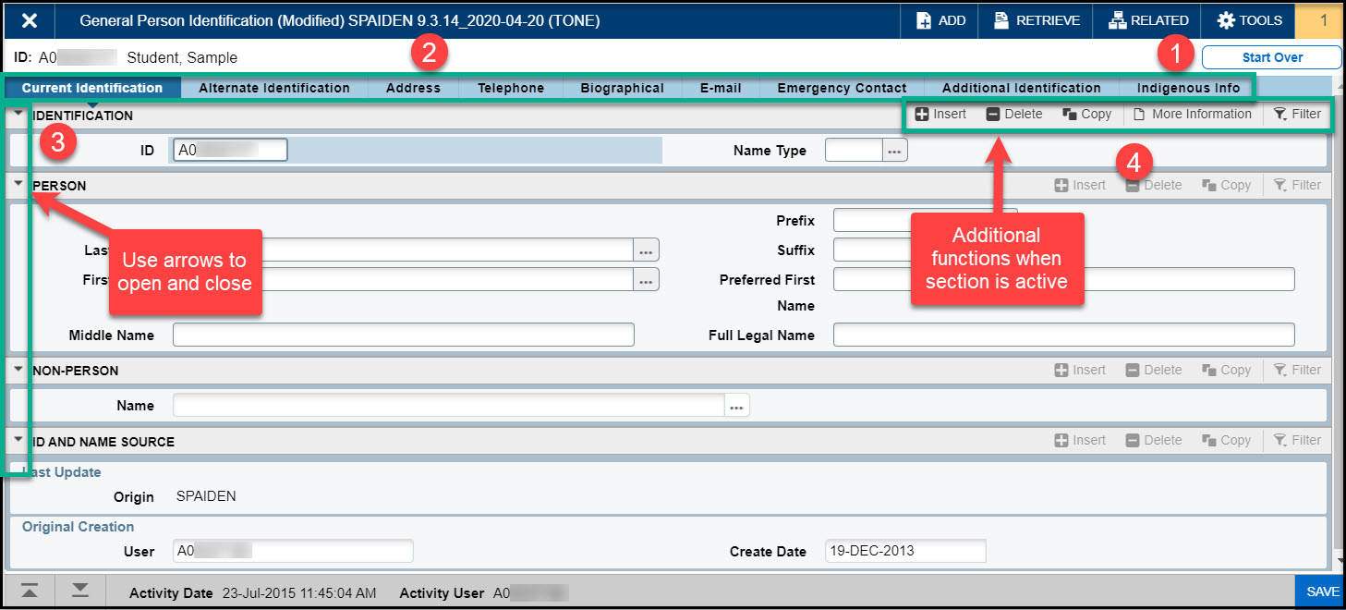Click Insert in the Identification section
Image resolution: width=1346 pixels, height=610 pixels.
(940, 114)
